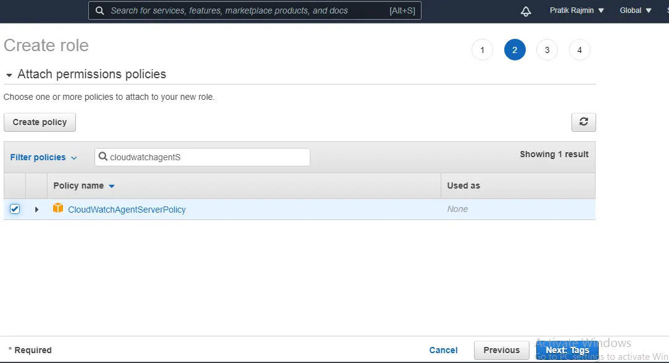Click the Showing 1 result text
The width and height of the screenshot is (669, 363).
click(x=554, y=154)
